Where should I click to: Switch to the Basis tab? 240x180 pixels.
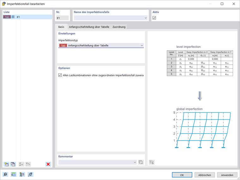(x=61, y=27)
